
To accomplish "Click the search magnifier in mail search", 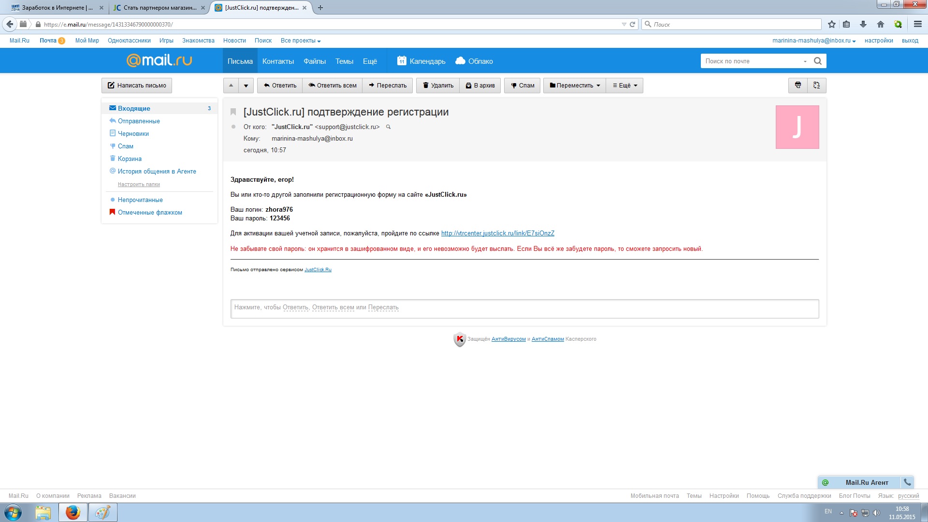I will [818, 61].
